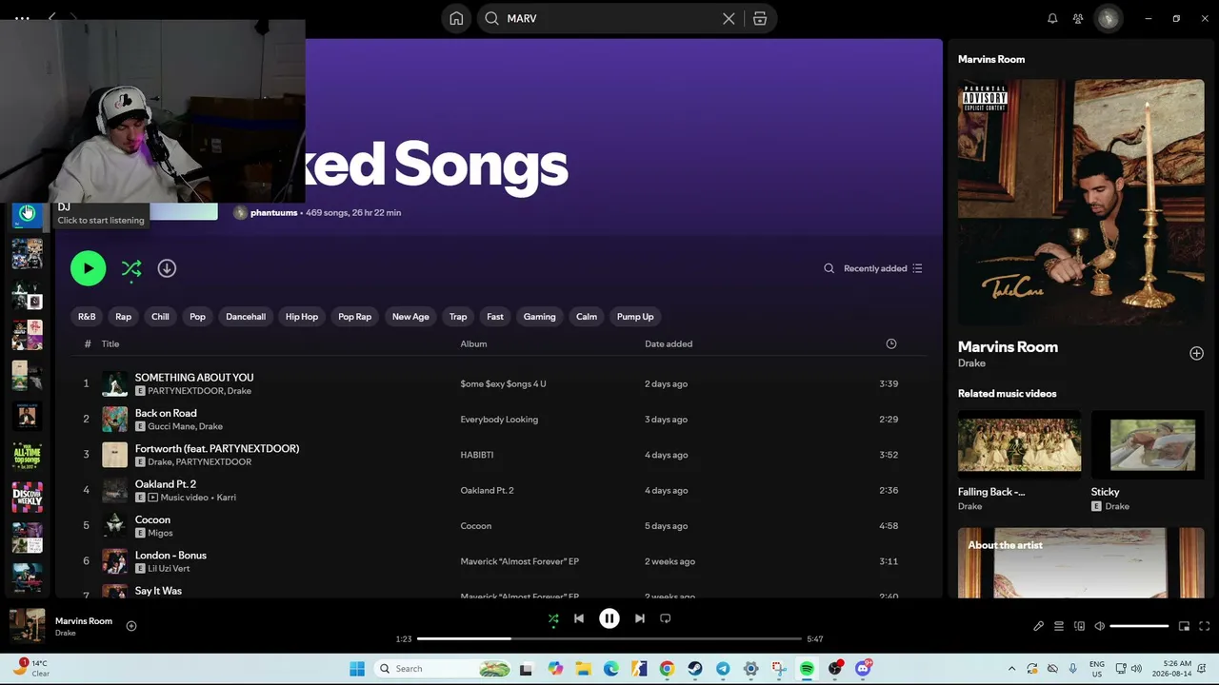The height and width of the screenshot is (685, 1219).
Task: Sort tracks by Date added column
Action: click(x=669, y=343)
